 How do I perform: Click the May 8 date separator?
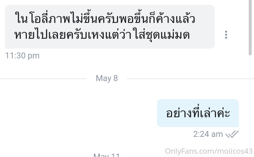pos(107,78)
